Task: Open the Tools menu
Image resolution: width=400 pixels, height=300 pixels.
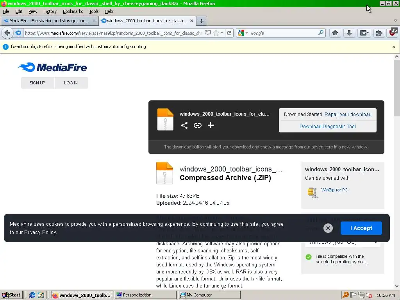Action: (94, 11)
